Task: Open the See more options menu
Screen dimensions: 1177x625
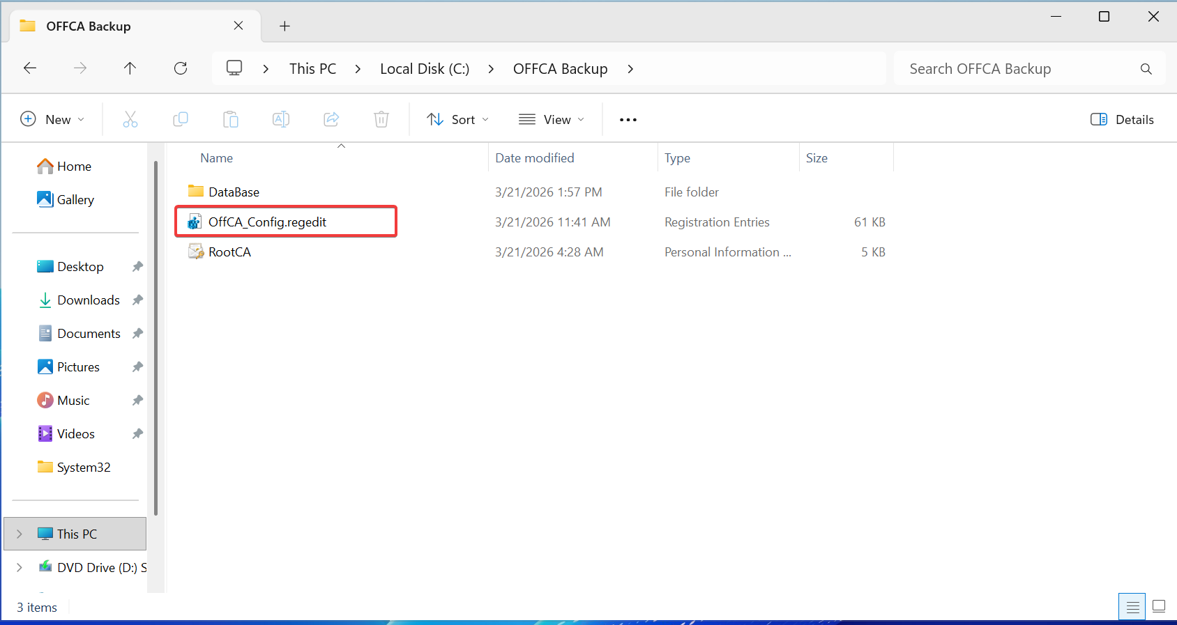Action: 628,119
